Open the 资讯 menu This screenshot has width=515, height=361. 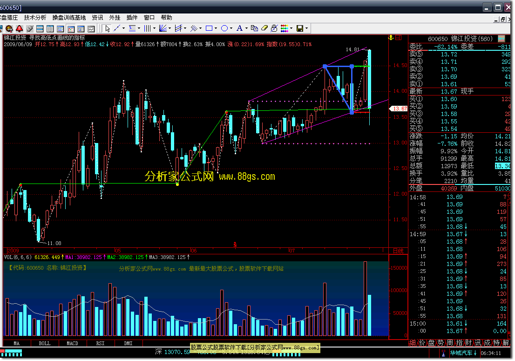(x=97, y=18)
